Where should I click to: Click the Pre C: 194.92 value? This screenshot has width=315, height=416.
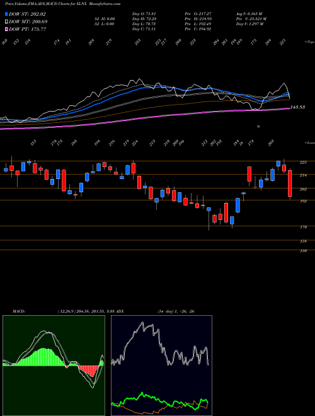point(198,29)
